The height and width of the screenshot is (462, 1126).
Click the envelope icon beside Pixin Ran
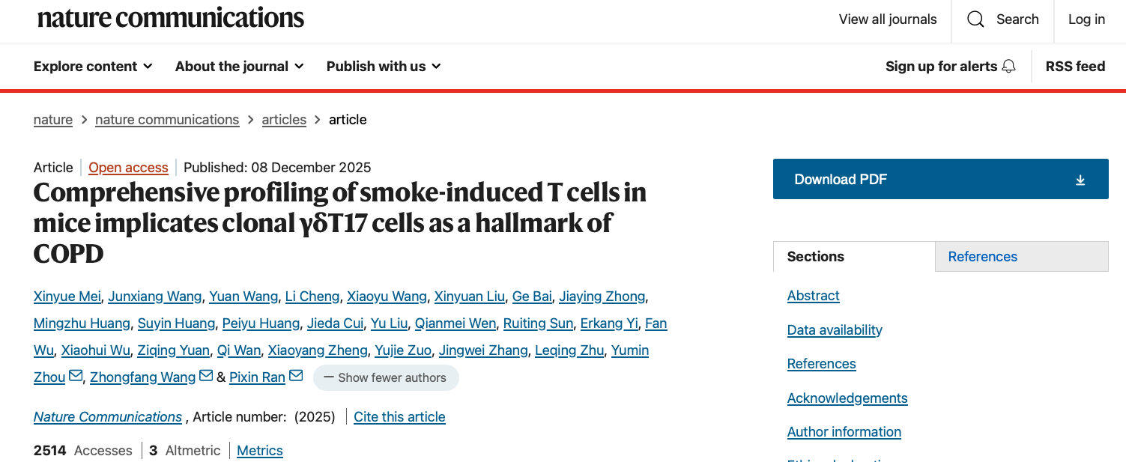point(296,376)
